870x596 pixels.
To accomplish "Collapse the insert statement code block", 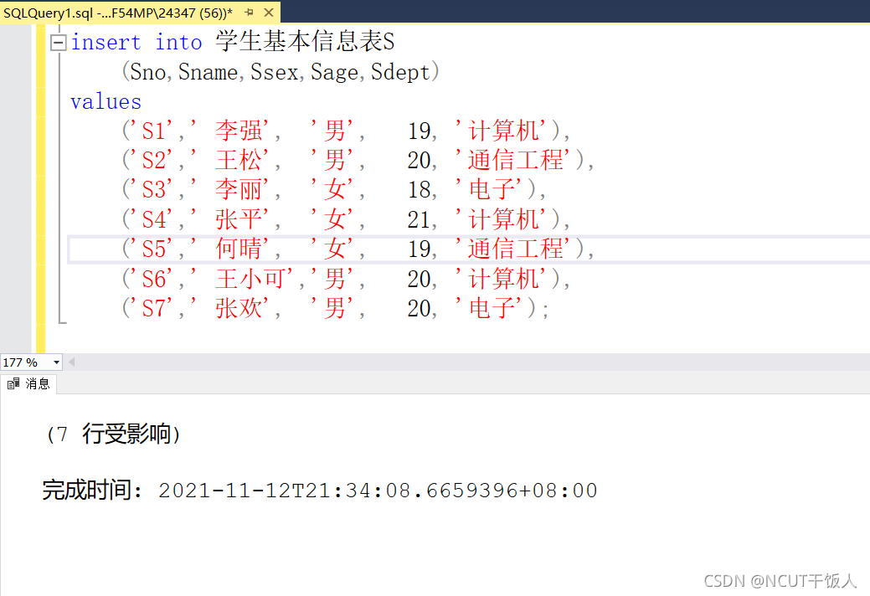I will pyautogui.click(x=59, y=43).
